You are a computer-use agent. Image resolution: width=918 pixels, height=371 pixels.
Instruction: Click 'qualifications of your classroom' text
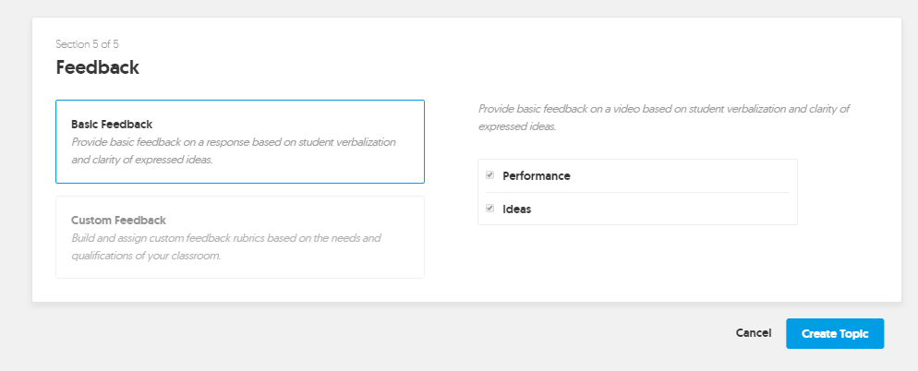(x=146, y=256)
